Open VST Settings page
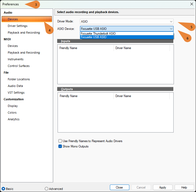The width and height of the screenshot is (196, 192). click(x=16, y=93)
